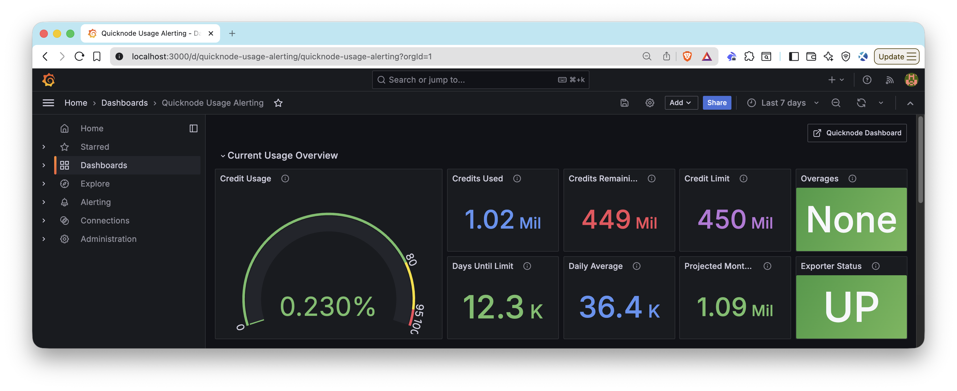Screen dimensions: 957x391
Task: Open the Last 7 days time range picker
Action: pos(783,103)
